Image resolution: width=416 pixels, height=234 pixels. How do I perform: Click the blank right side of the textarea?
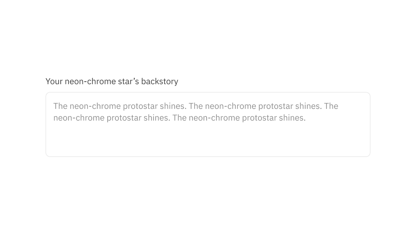pos(351,130)
